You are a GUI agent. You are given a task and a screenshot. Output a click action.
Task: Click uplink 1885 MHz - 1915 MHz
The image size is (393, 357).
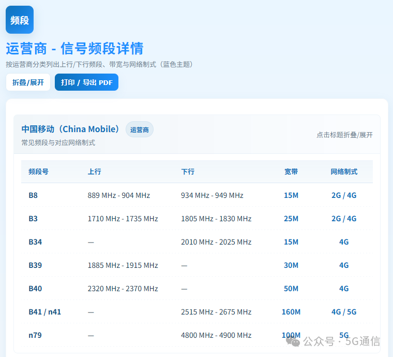(123, 265)
